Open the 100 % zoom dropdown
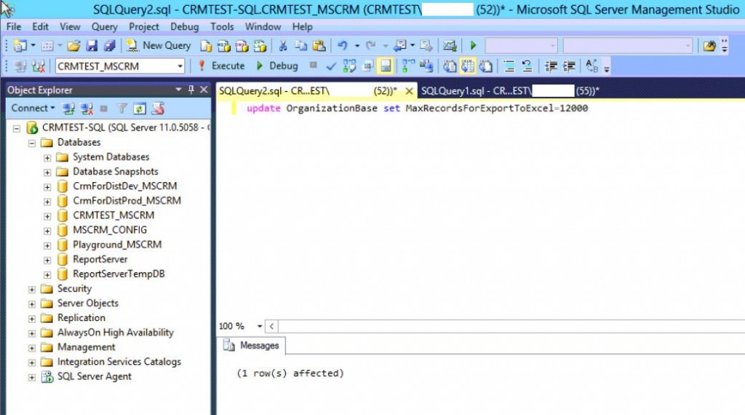Viewport: 745px width, 415px height. (260, 326)
